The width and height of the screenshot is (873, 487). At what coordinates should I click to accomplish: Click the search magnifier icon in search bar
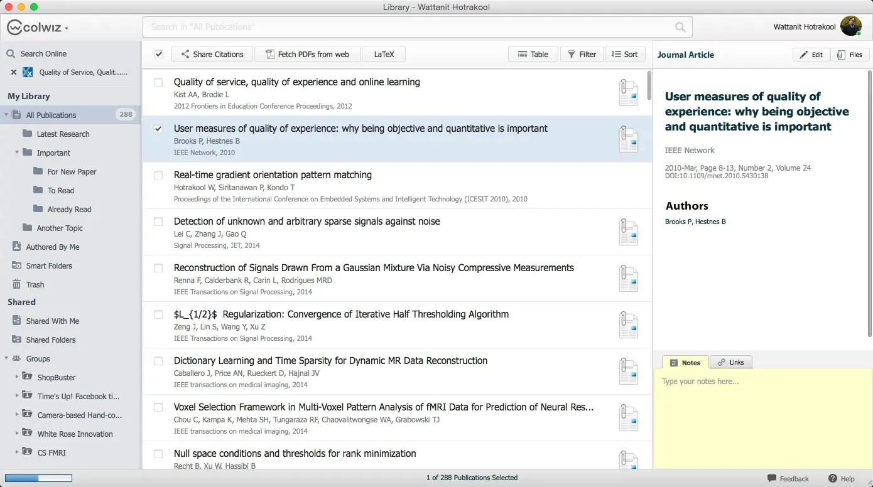pyautogui.click(x=680, y=27)
